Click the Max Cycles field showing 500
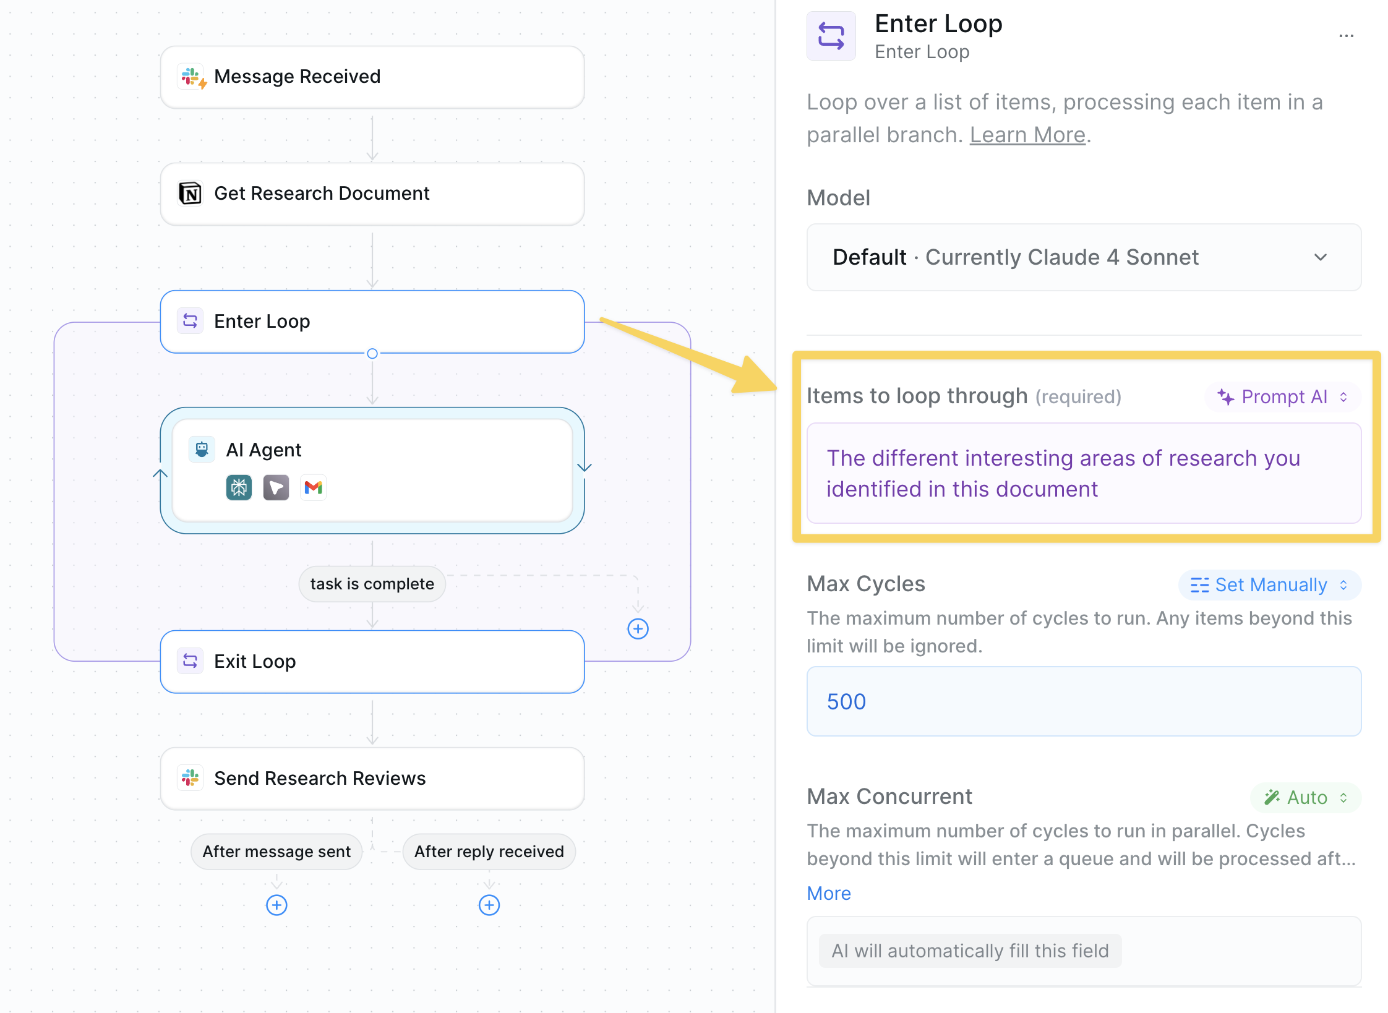 tap(1084, 702)
